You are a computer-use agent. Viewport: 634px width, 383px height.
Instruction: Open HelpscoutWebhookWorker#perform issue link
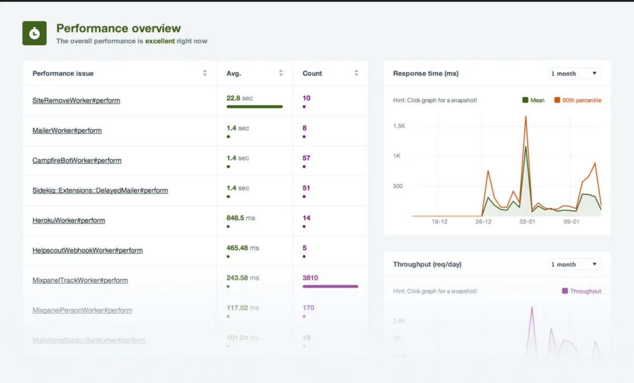coord(88,251)
